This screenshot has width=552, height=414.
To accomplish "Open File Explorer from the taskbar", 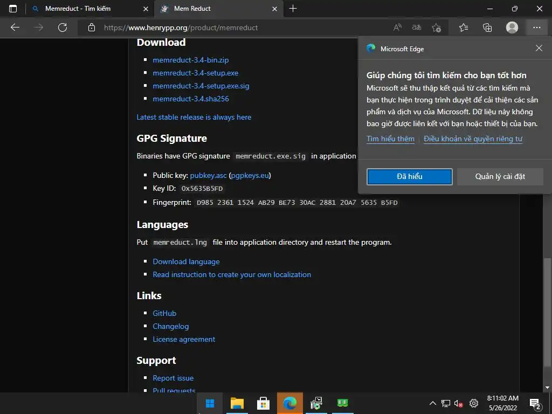I will tap(237, 403).
